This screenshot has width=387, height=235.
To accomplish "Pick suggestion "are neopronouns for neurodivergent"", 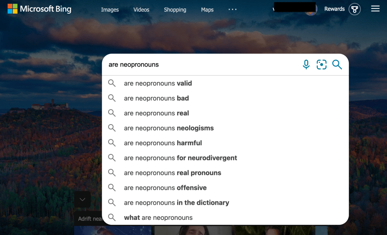I will 180,158.
